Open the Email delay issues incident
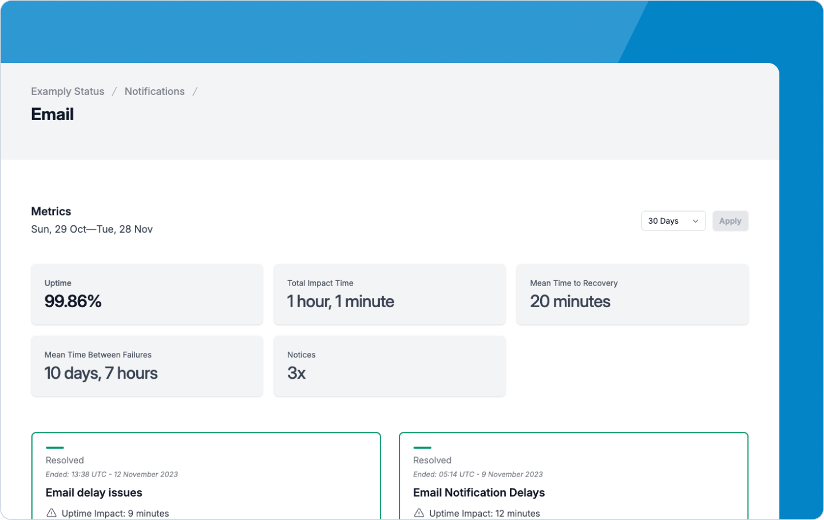The image size is (824, 520). click(94, 493)
